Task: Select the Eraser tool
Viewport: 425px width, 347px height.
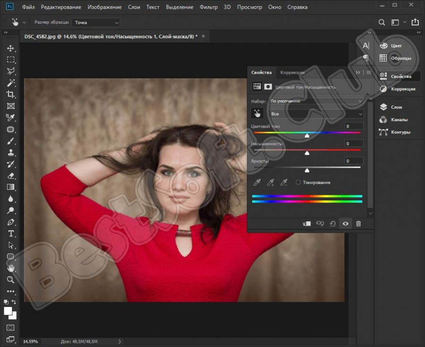Action: 10,176
